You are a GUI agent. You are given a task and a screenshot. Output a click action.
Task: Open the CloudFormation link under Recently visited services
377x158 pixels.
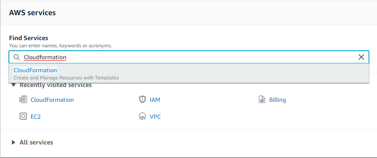coord(52,100)
